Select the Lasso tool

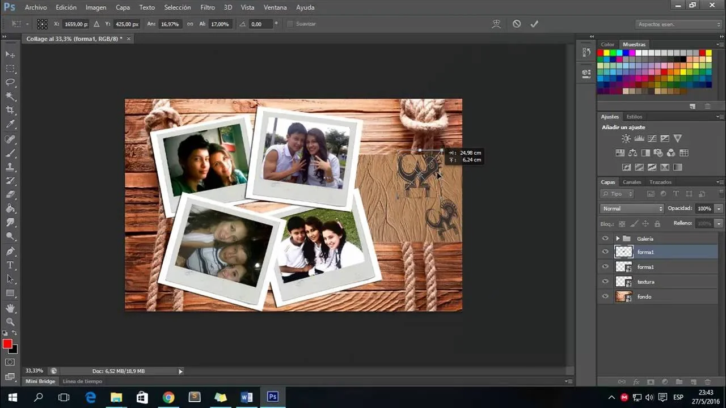click(x=10, y=82)
